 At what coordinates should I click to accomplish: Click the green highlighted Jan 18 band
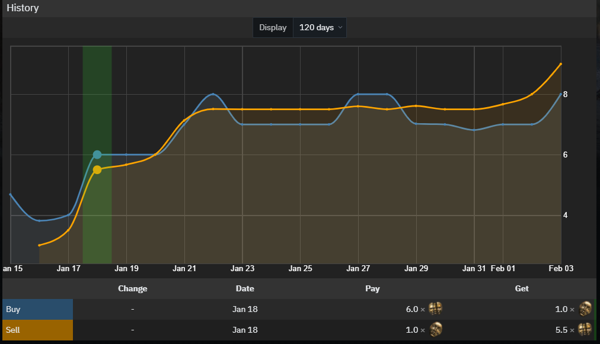click(x=97, y=155)
